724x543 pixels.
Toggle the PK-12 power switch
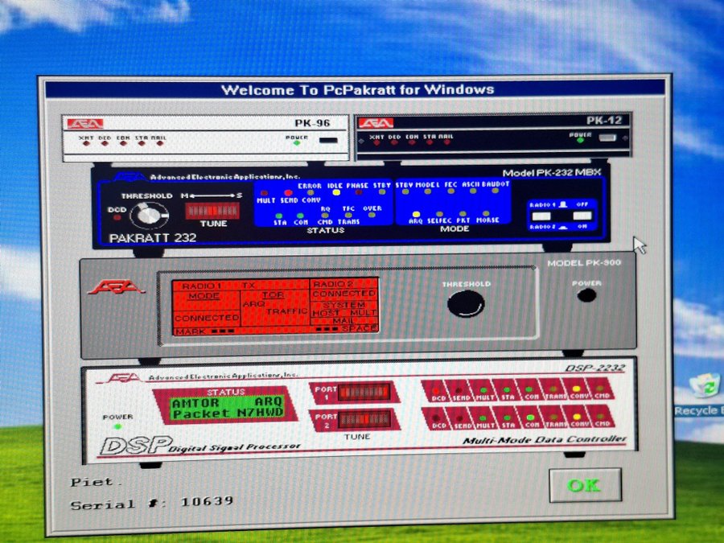pyautogui.click(x=611, y=139)
